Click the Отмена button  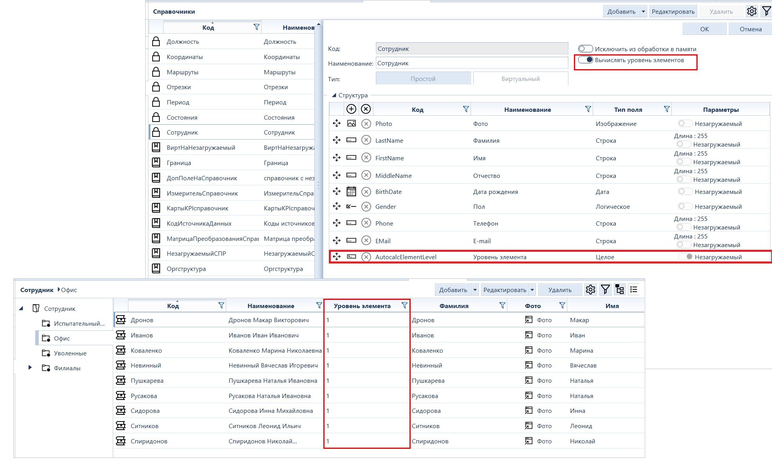click(750, 29)
